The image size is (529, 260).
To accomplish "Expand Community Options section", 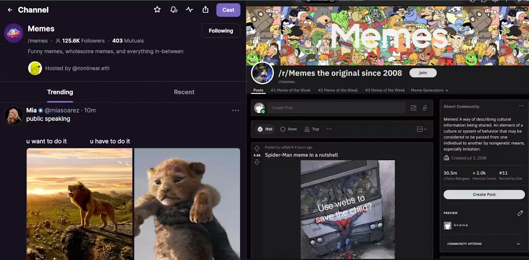I will coord(484,244).
